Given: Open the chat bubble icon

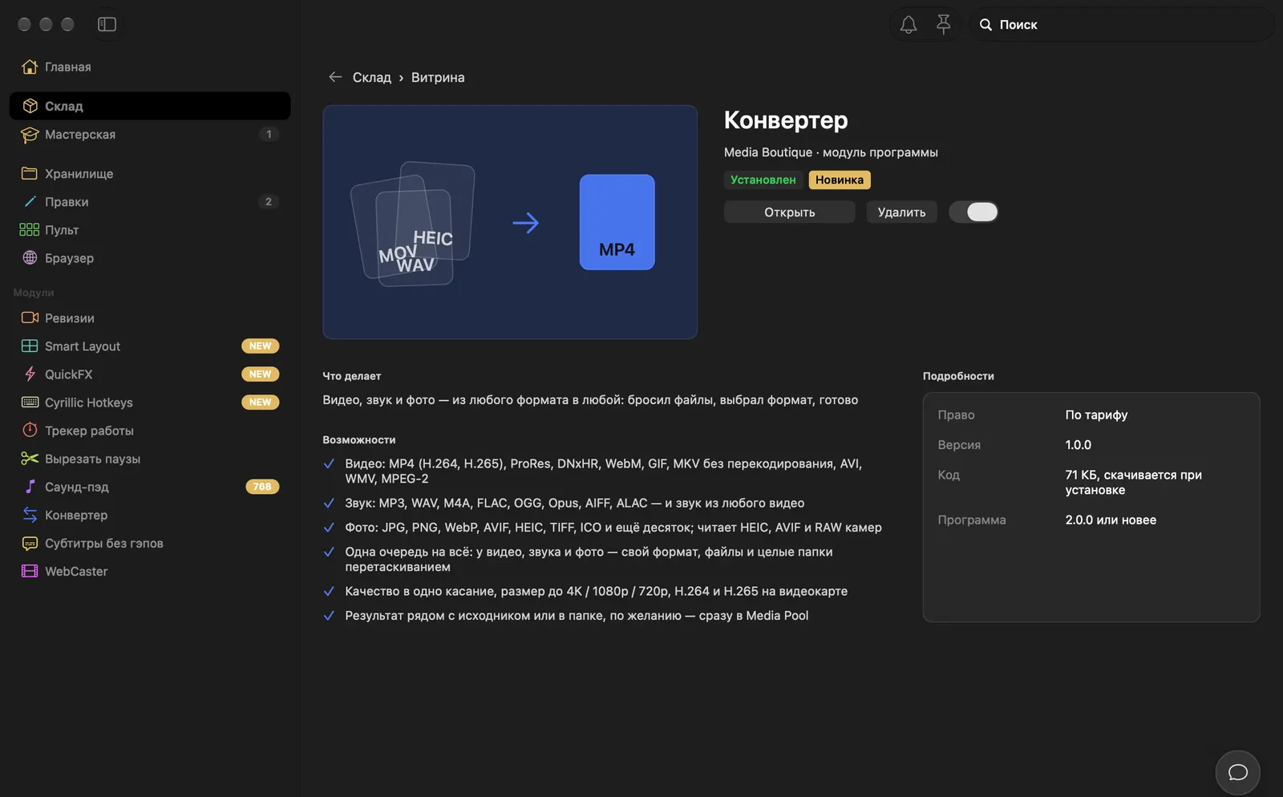Looking at the screenshot, I should tap(1237, 772).
